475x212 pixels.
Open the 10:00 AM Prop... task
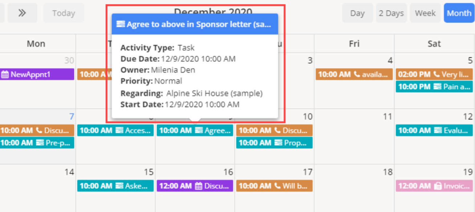(274, 143)
